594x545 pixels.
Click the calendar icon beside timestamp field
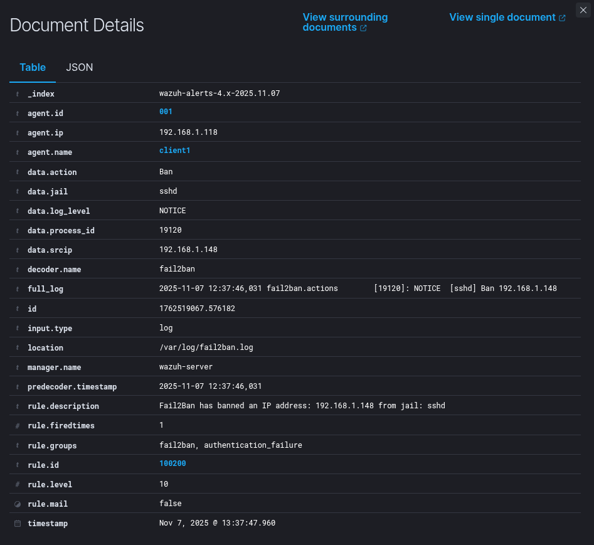coord(18,523)
